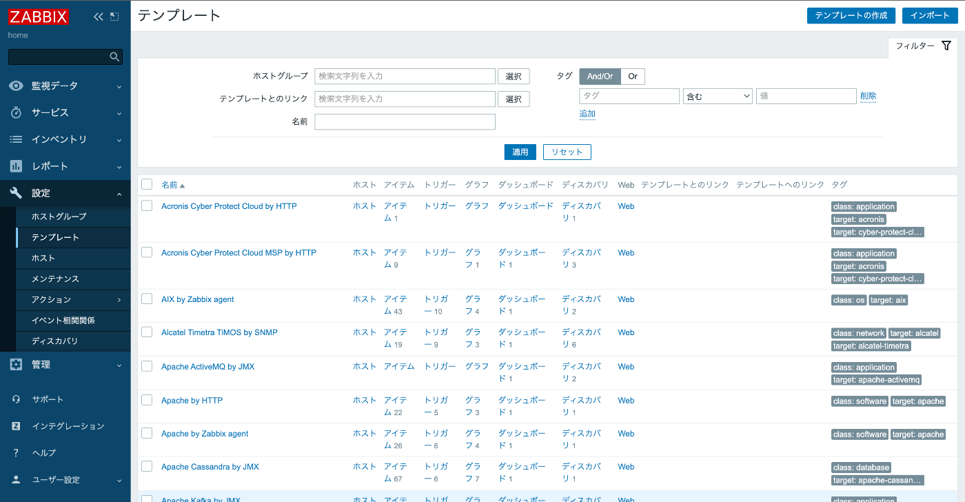
Task: Expand the インベントリ menu section
Action: 119,140
